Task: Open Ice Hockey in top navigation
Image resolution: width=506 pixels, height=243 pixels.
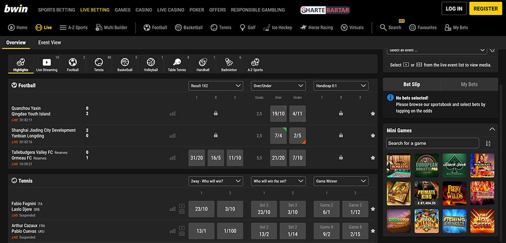Action: [277, 28]
